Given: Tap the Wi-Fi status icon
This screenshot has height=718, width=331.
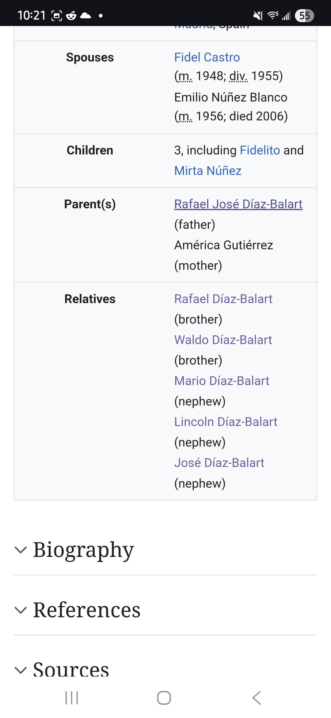Looking at the screenshot, I should (273, 15).
